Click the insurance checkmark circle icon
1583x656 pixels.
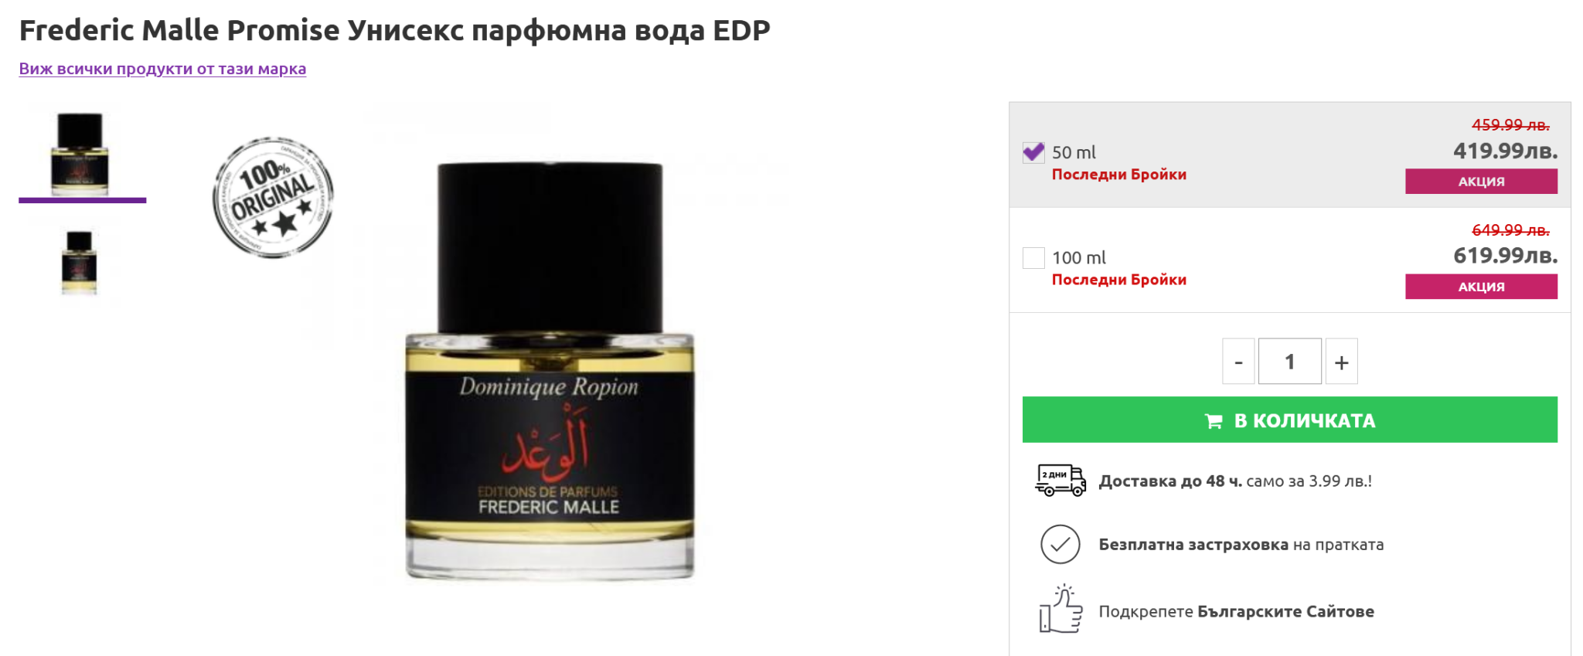(1060, 545)
